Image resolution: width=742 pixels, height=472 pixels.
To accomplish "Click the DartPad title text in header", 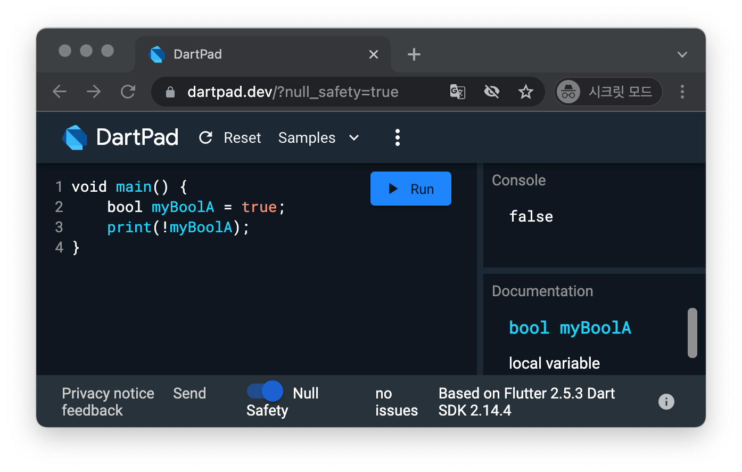I will point(137,137).
